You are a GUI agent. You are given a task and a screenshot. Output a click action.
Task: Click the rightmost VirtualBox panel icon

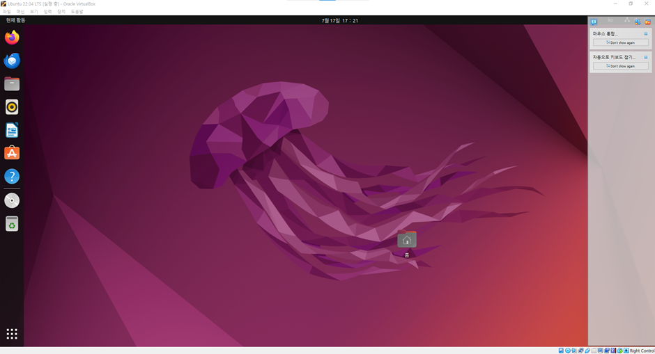coord(647,22)
